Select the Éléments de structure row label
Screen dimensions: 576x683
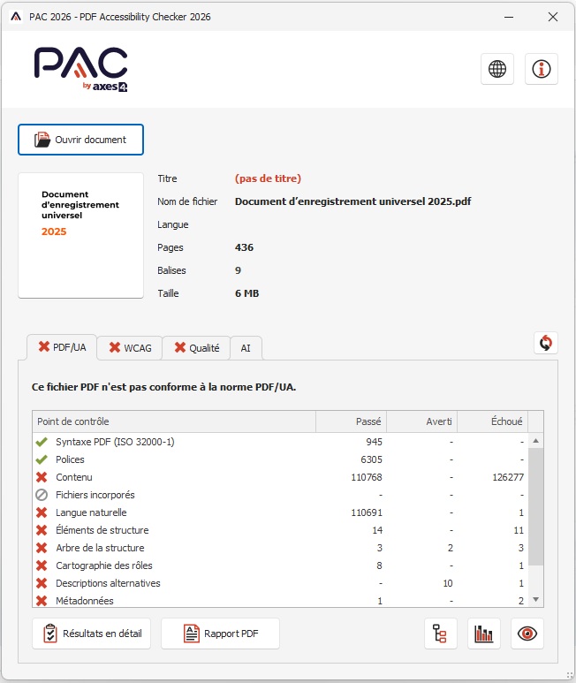[x=102, y=530]
